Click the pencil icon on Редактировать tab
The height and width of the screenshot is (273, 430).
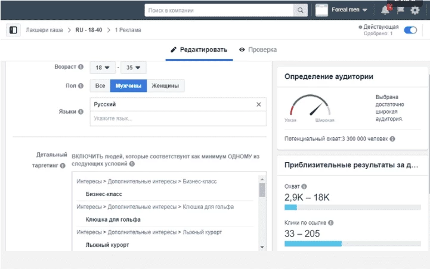click(x=174, y=50)
